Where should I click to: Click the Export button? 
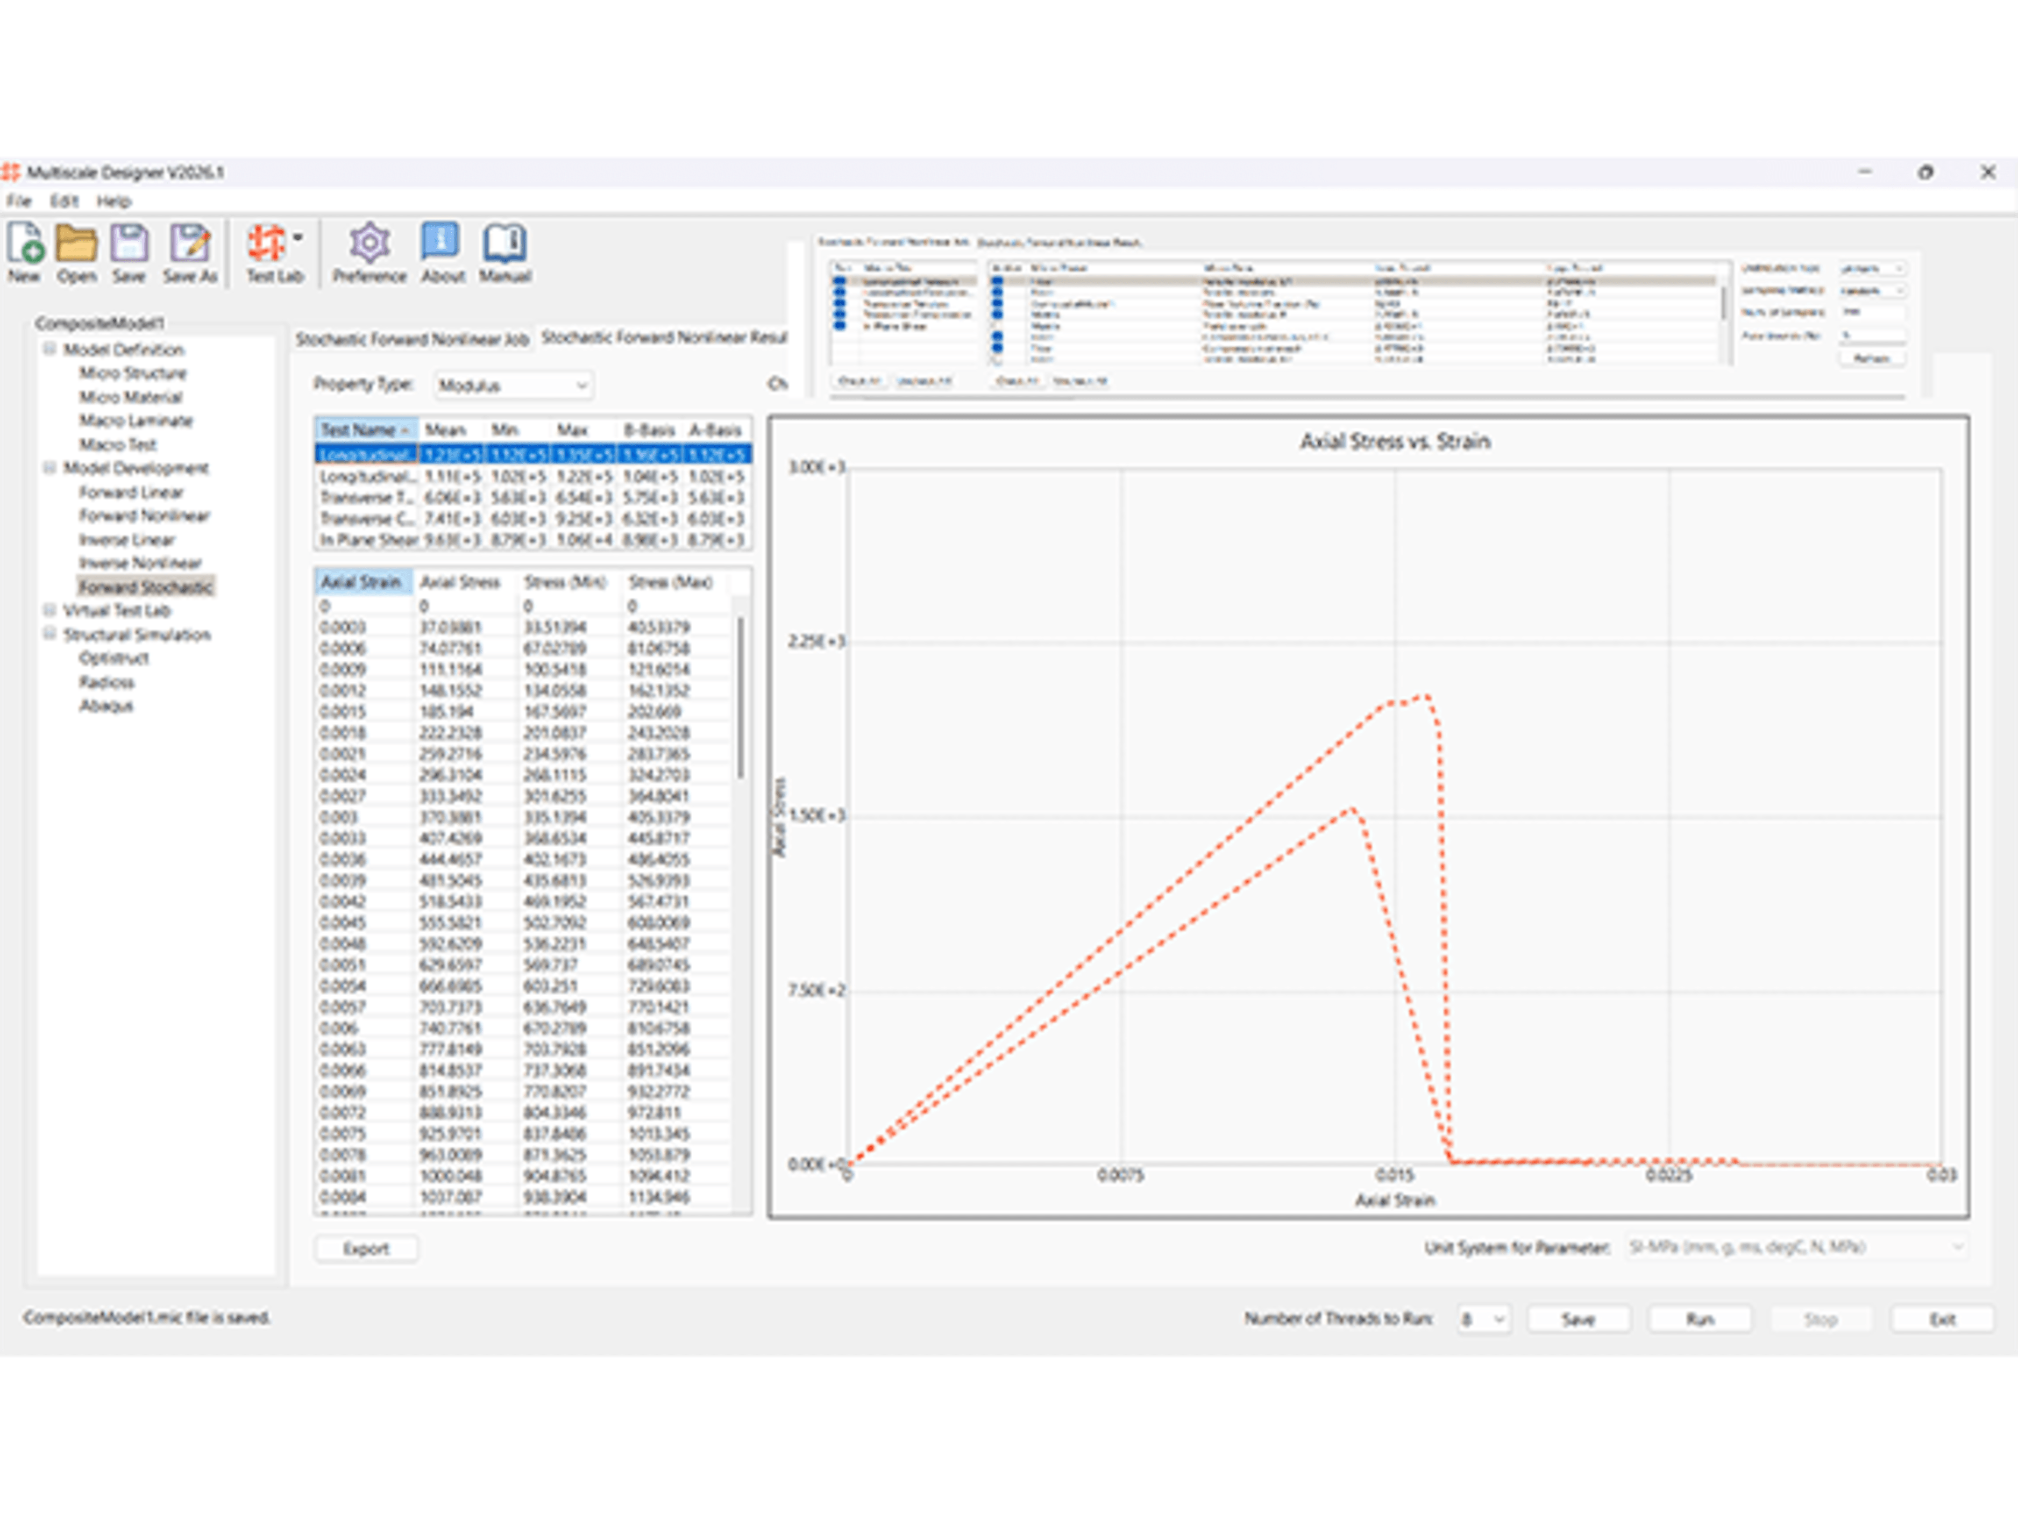pos(367,1249)
